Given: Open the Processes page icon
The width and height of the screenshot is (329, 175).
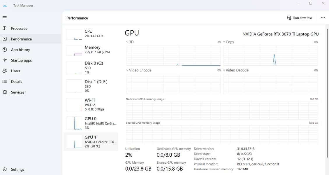Looking at the screenshot, I should click(5, 28).
